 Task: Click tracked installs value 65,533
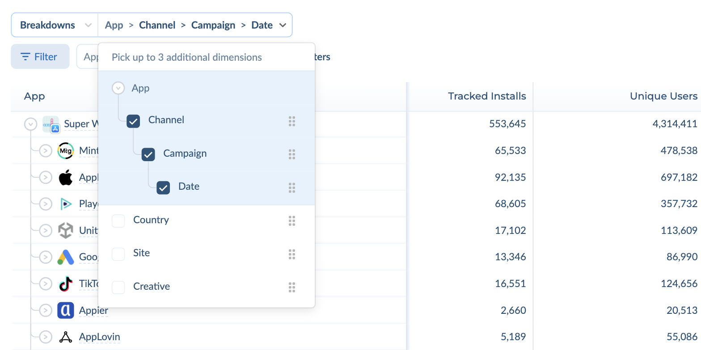(x=510, y=150)
